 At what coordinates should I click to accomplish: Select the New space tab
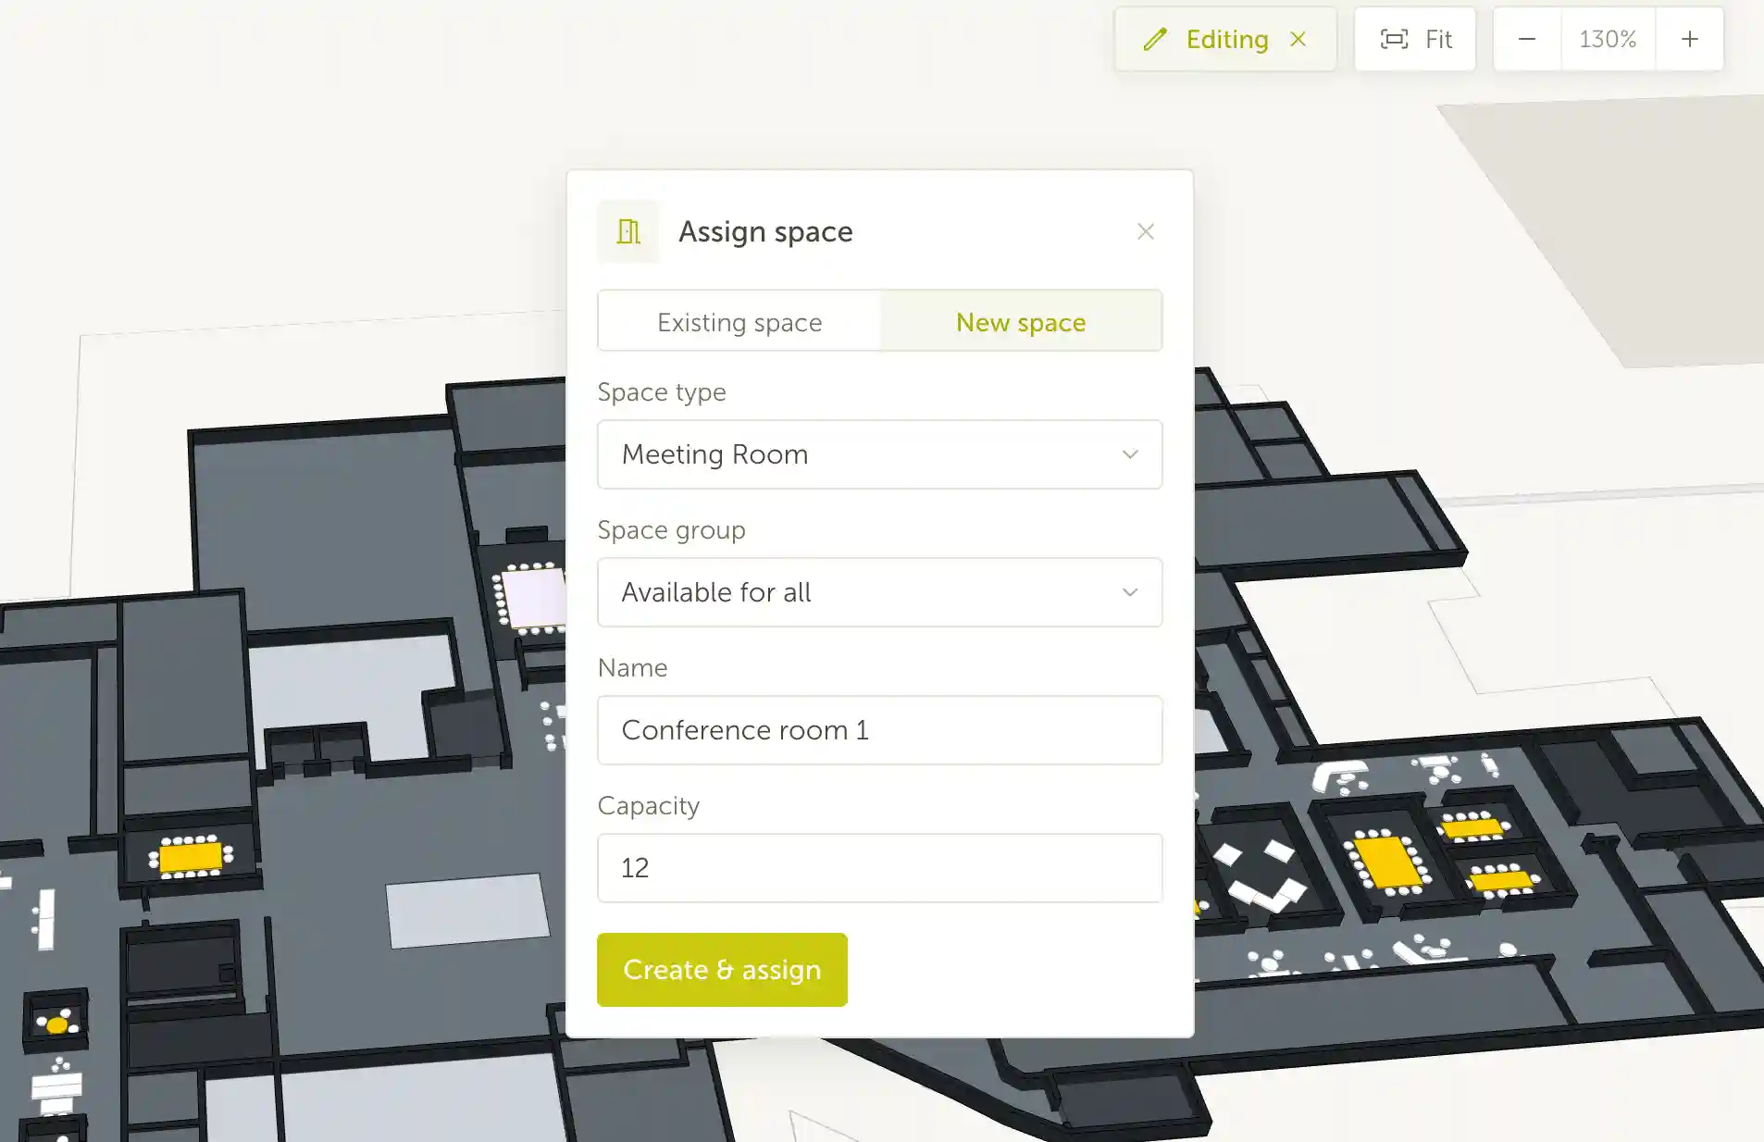point(1021,322)
